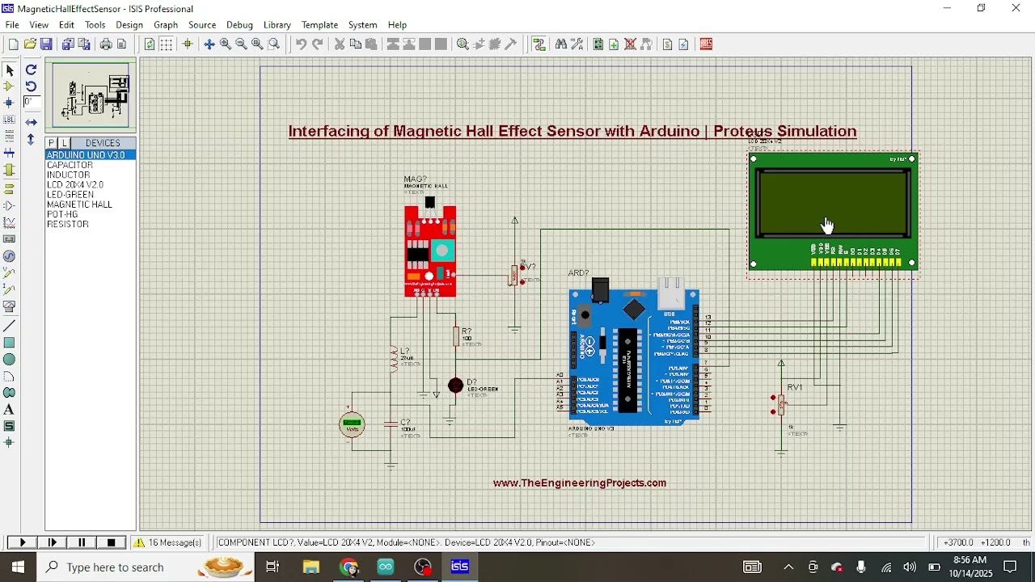Image resolution: width=1035 pixels, height=582 pixels.
Task: Open the Debug menu
Action: tap(239, 25)
